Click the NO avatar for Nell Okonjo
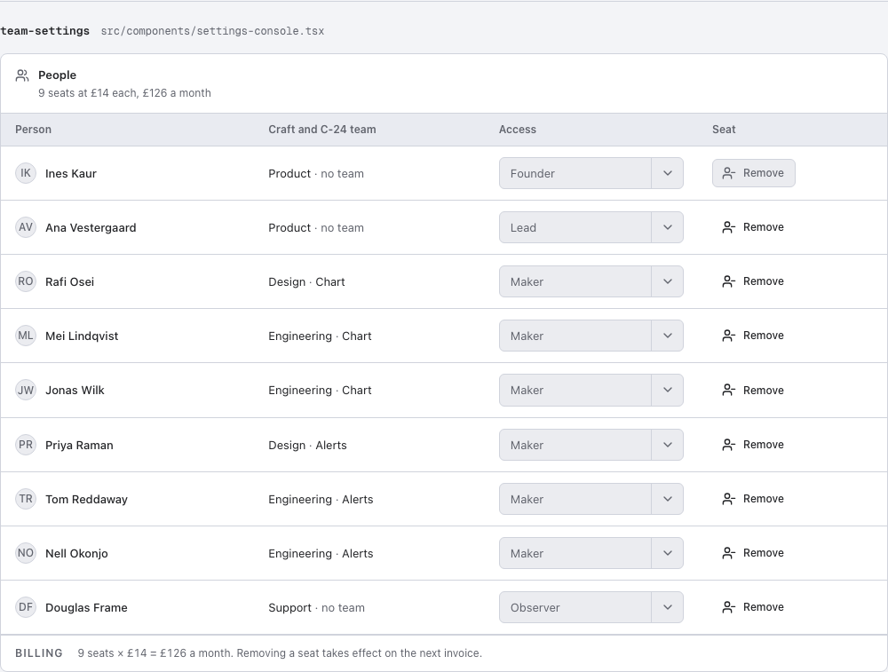 (x=26, y=553)
